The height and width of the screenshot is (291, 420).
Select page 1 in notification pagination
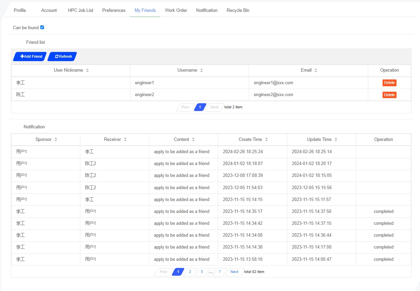pyautogui.click(x=178, y=272)
